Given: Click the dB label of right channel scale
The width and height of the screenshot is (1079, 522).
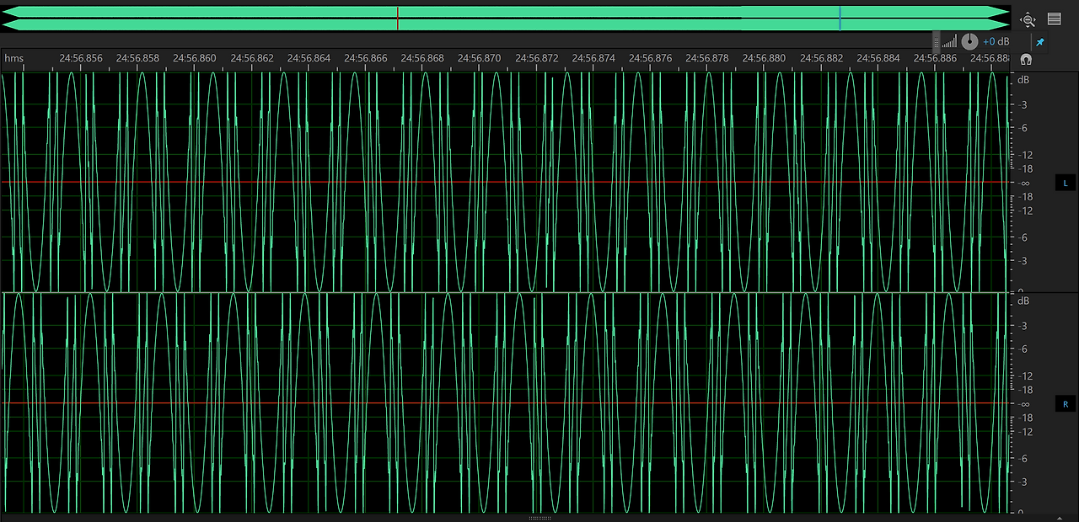Looking at the screenshot, I should pyautogui.click(x=1023, y=301).
